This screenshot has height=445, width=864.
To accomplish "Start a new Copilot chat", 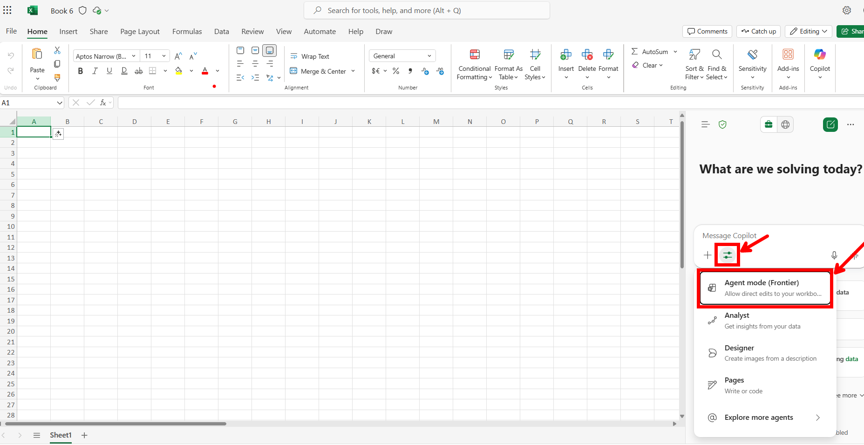I will click(830, 124).
